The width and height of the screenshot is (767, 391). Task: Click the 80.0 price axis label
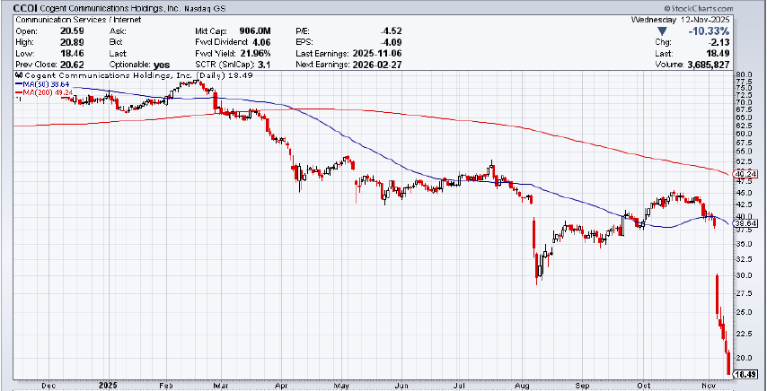(742, 75)
